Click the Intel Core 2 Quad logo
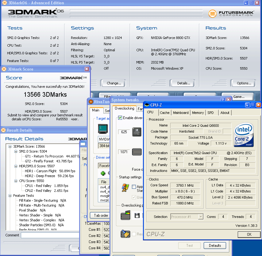 click(x=244, y=134)
